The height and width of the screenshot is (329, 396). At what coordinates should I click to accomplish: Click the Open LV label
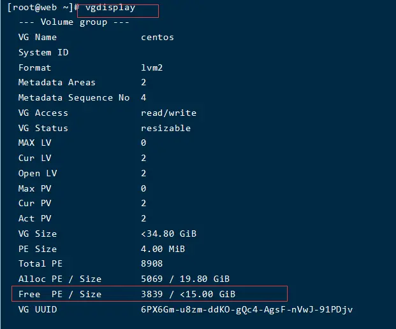point(38,173)
